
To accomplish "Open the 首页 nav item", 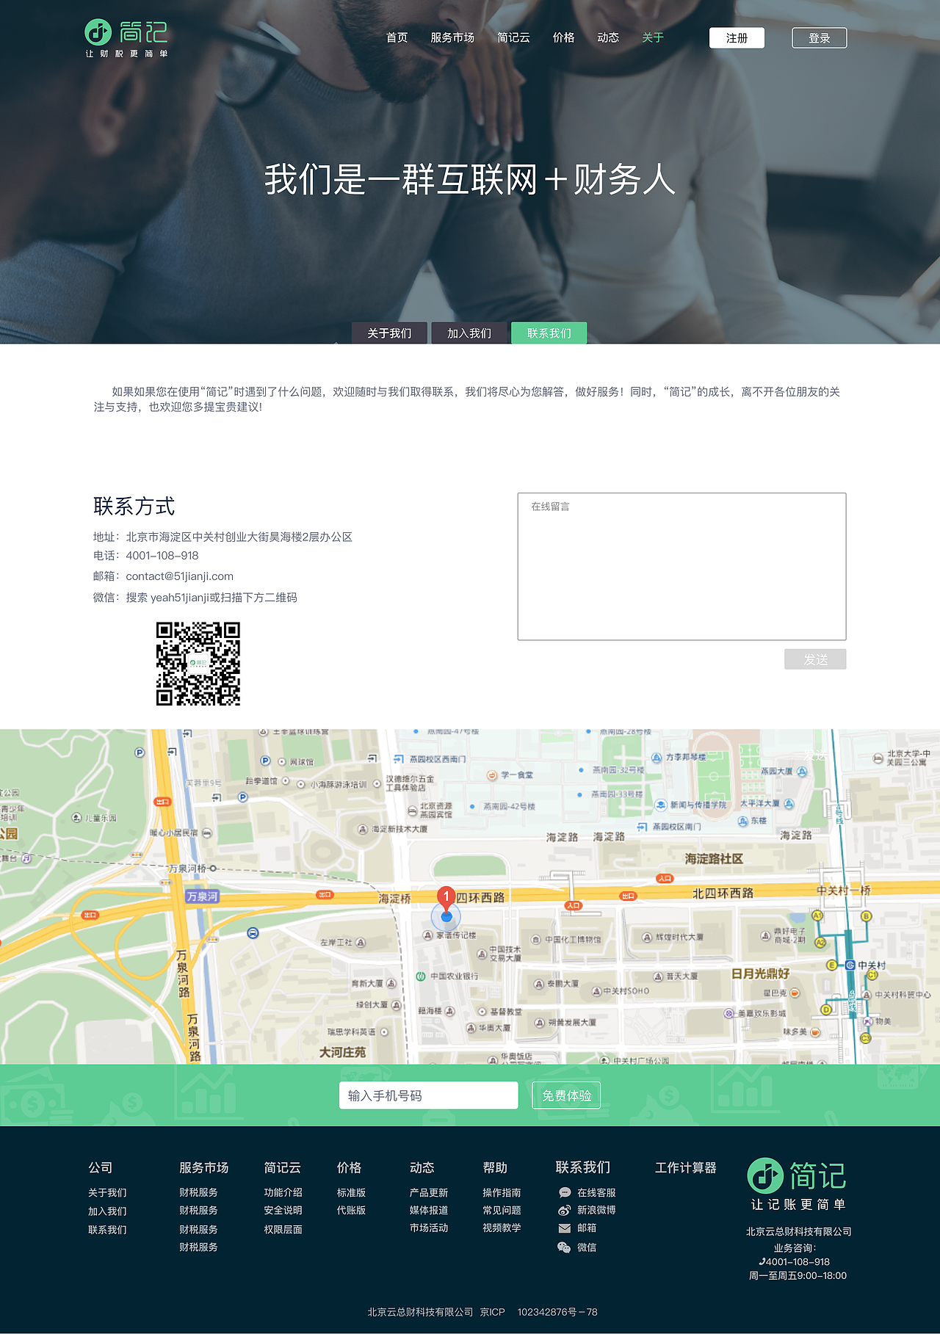I will (397, 37).
